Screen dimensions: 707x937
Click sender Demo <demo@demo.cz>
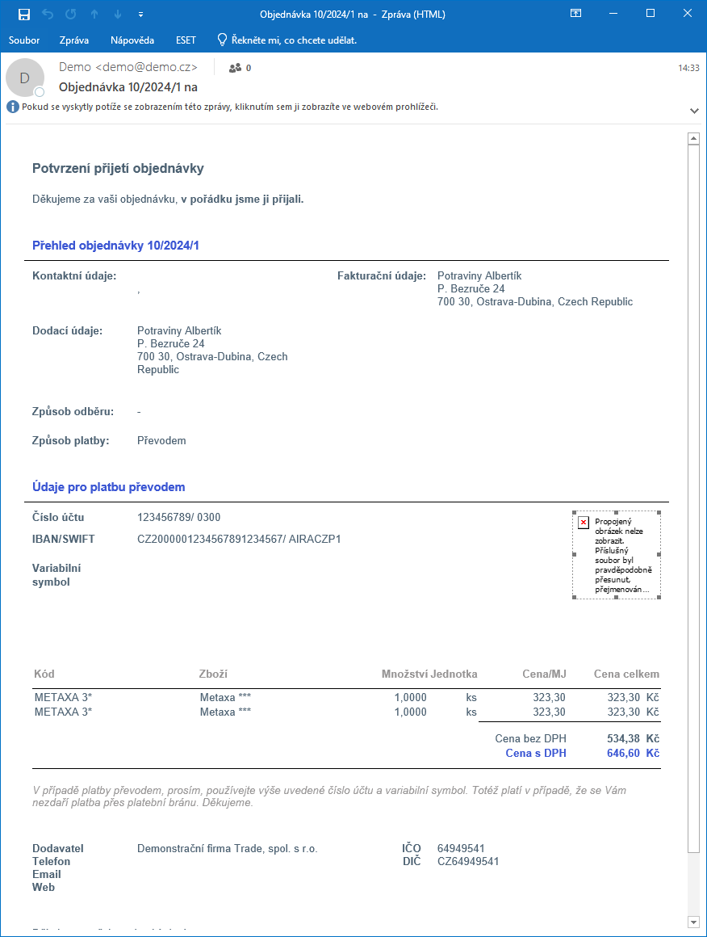pos(128,68)
